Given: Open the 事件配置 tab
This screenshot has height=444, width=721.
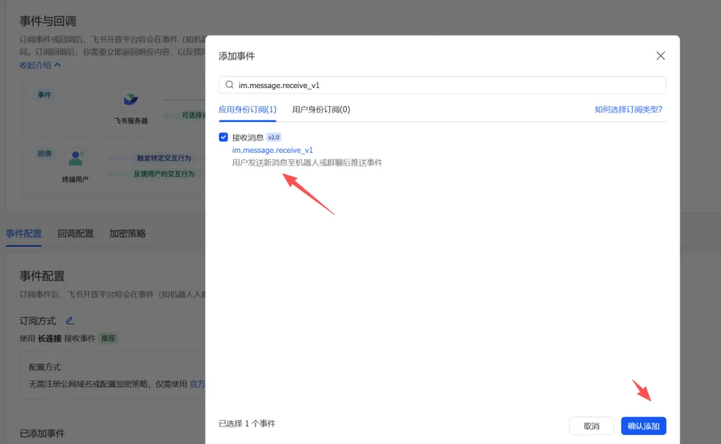Looking at the screenshot, I should tap(23, 233).
